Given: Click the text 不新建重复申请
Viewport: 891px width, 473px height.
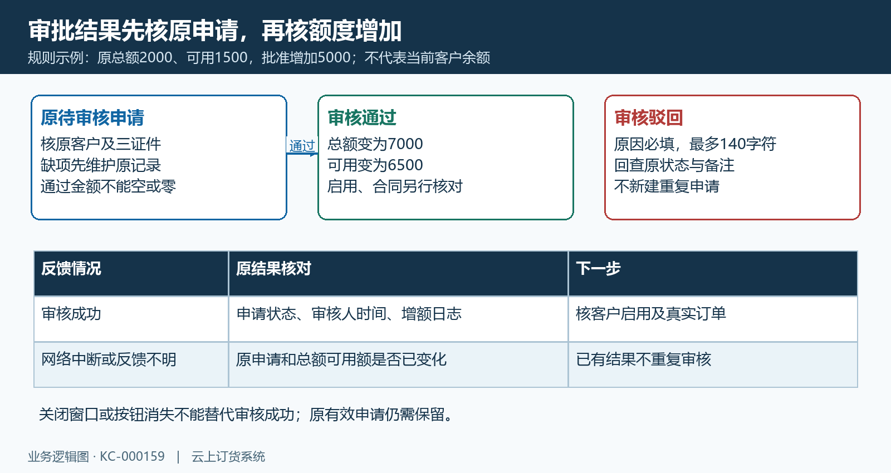Looking at the screenshot, I should pyautogui.click(x=667, y=186).
